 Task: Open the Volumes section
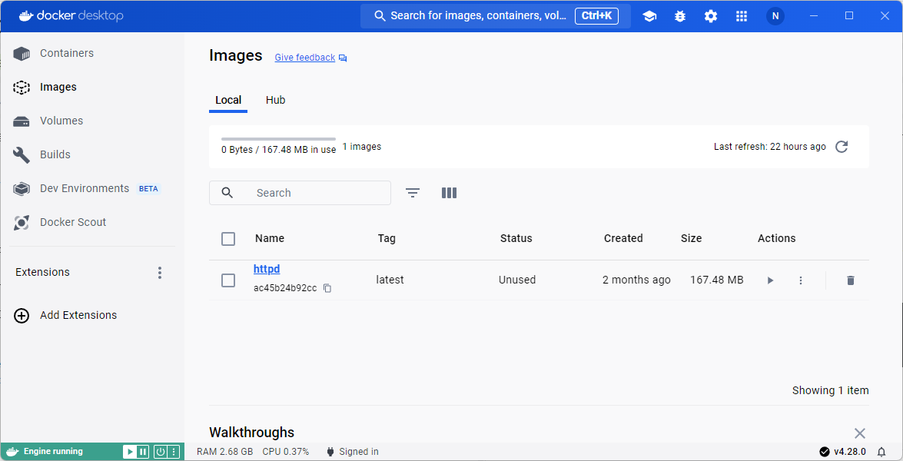61,121
